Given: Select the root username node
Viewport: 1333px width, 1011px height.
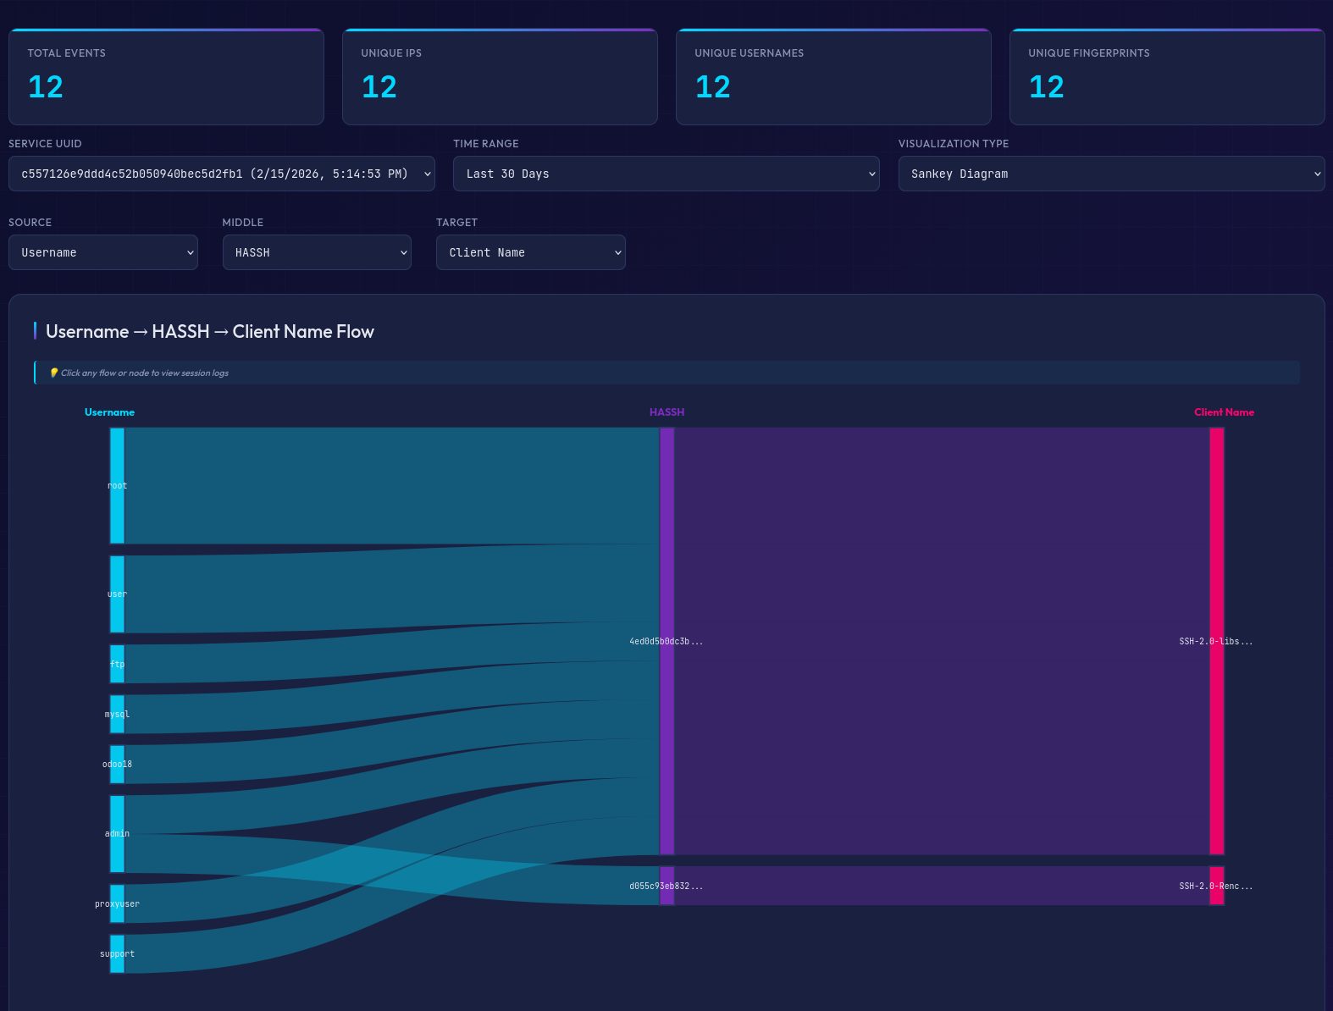Looking at the screenshot, I should (117, 485).
